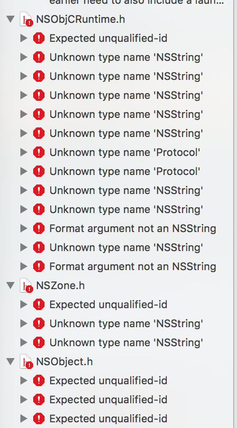Expand the second 'Protocol' unknown type error
This screenshot has width=237, height=428.
click(24, 171)
